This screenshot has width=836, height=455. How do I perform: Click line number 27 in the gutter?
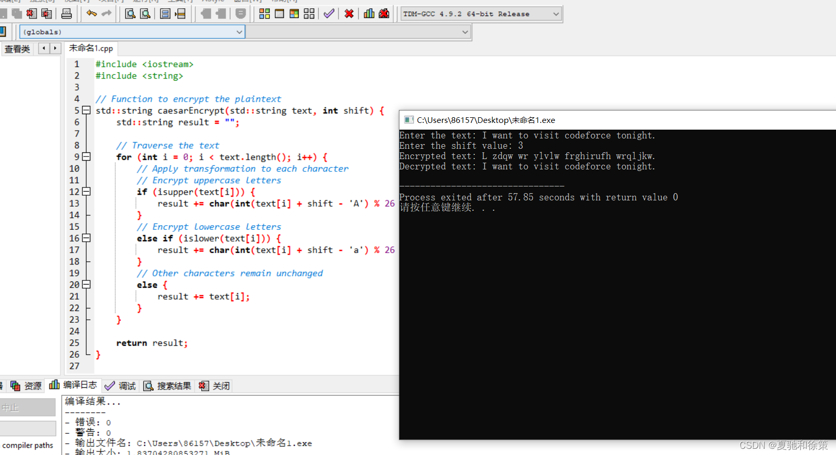click(74, 366)
